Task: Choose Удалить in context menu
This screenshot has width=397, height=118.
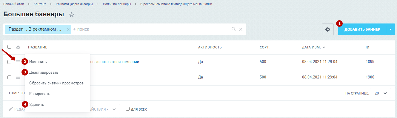Action: 37,104
